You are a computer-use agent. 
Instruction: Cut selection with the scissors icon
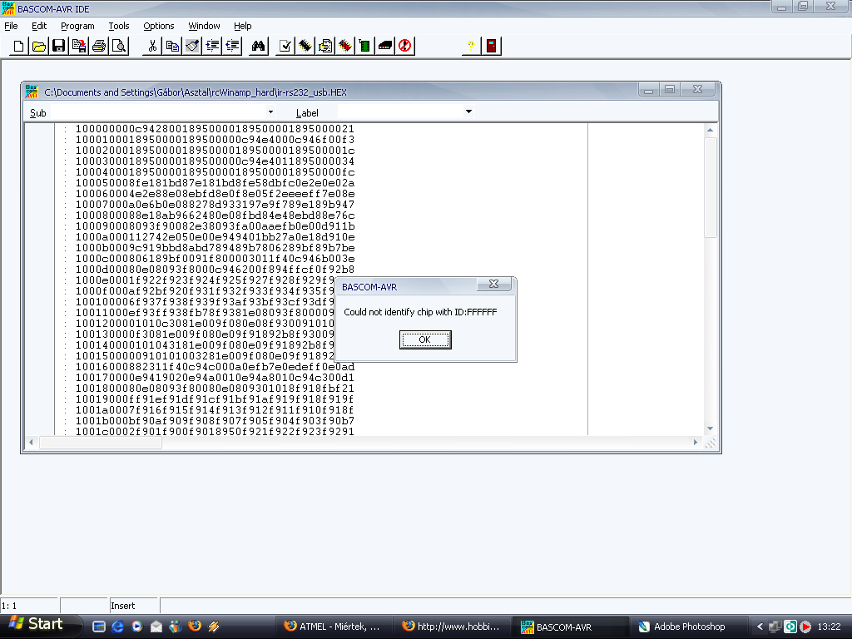click(x=152, y=47)
